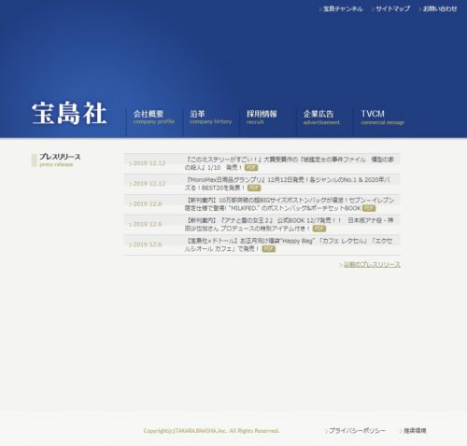Click the TAKARAJIMASHA copyright text
Screen dimensions: 467x446
click(211, 431)
